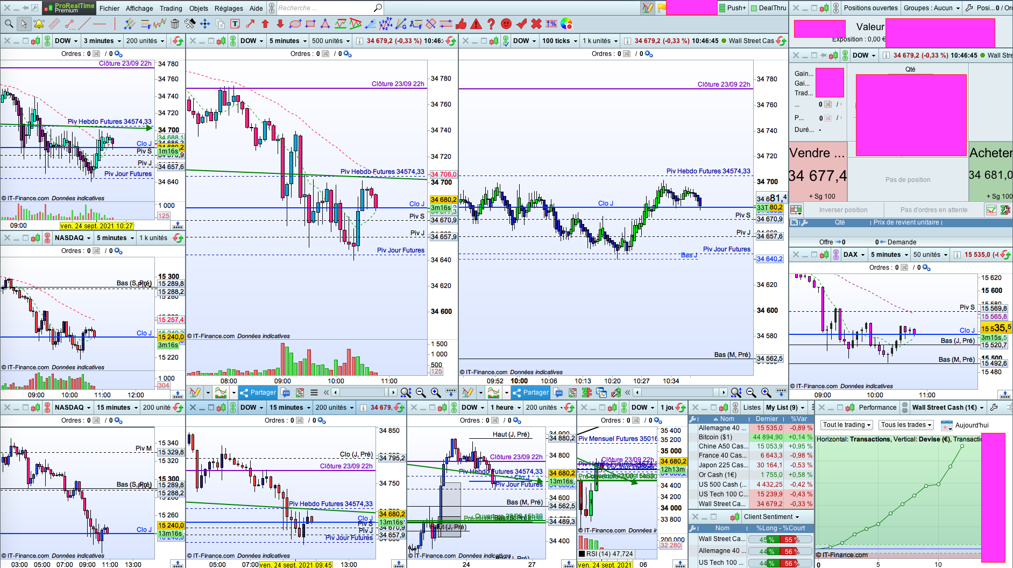Select the text annotation tool

pyautogui.click(x=235, y=24)
